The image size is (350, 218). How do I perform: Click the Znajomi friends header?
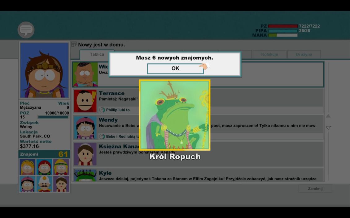[x=44, y=154]
